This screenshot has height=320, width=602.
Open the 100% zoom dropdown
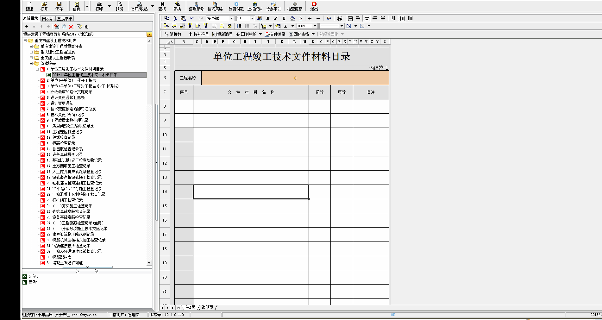click(315, 26)
